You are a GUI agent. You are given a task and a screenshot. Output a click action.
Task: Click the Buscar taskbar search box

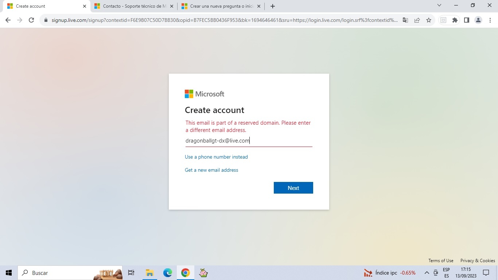coord(70,273)
